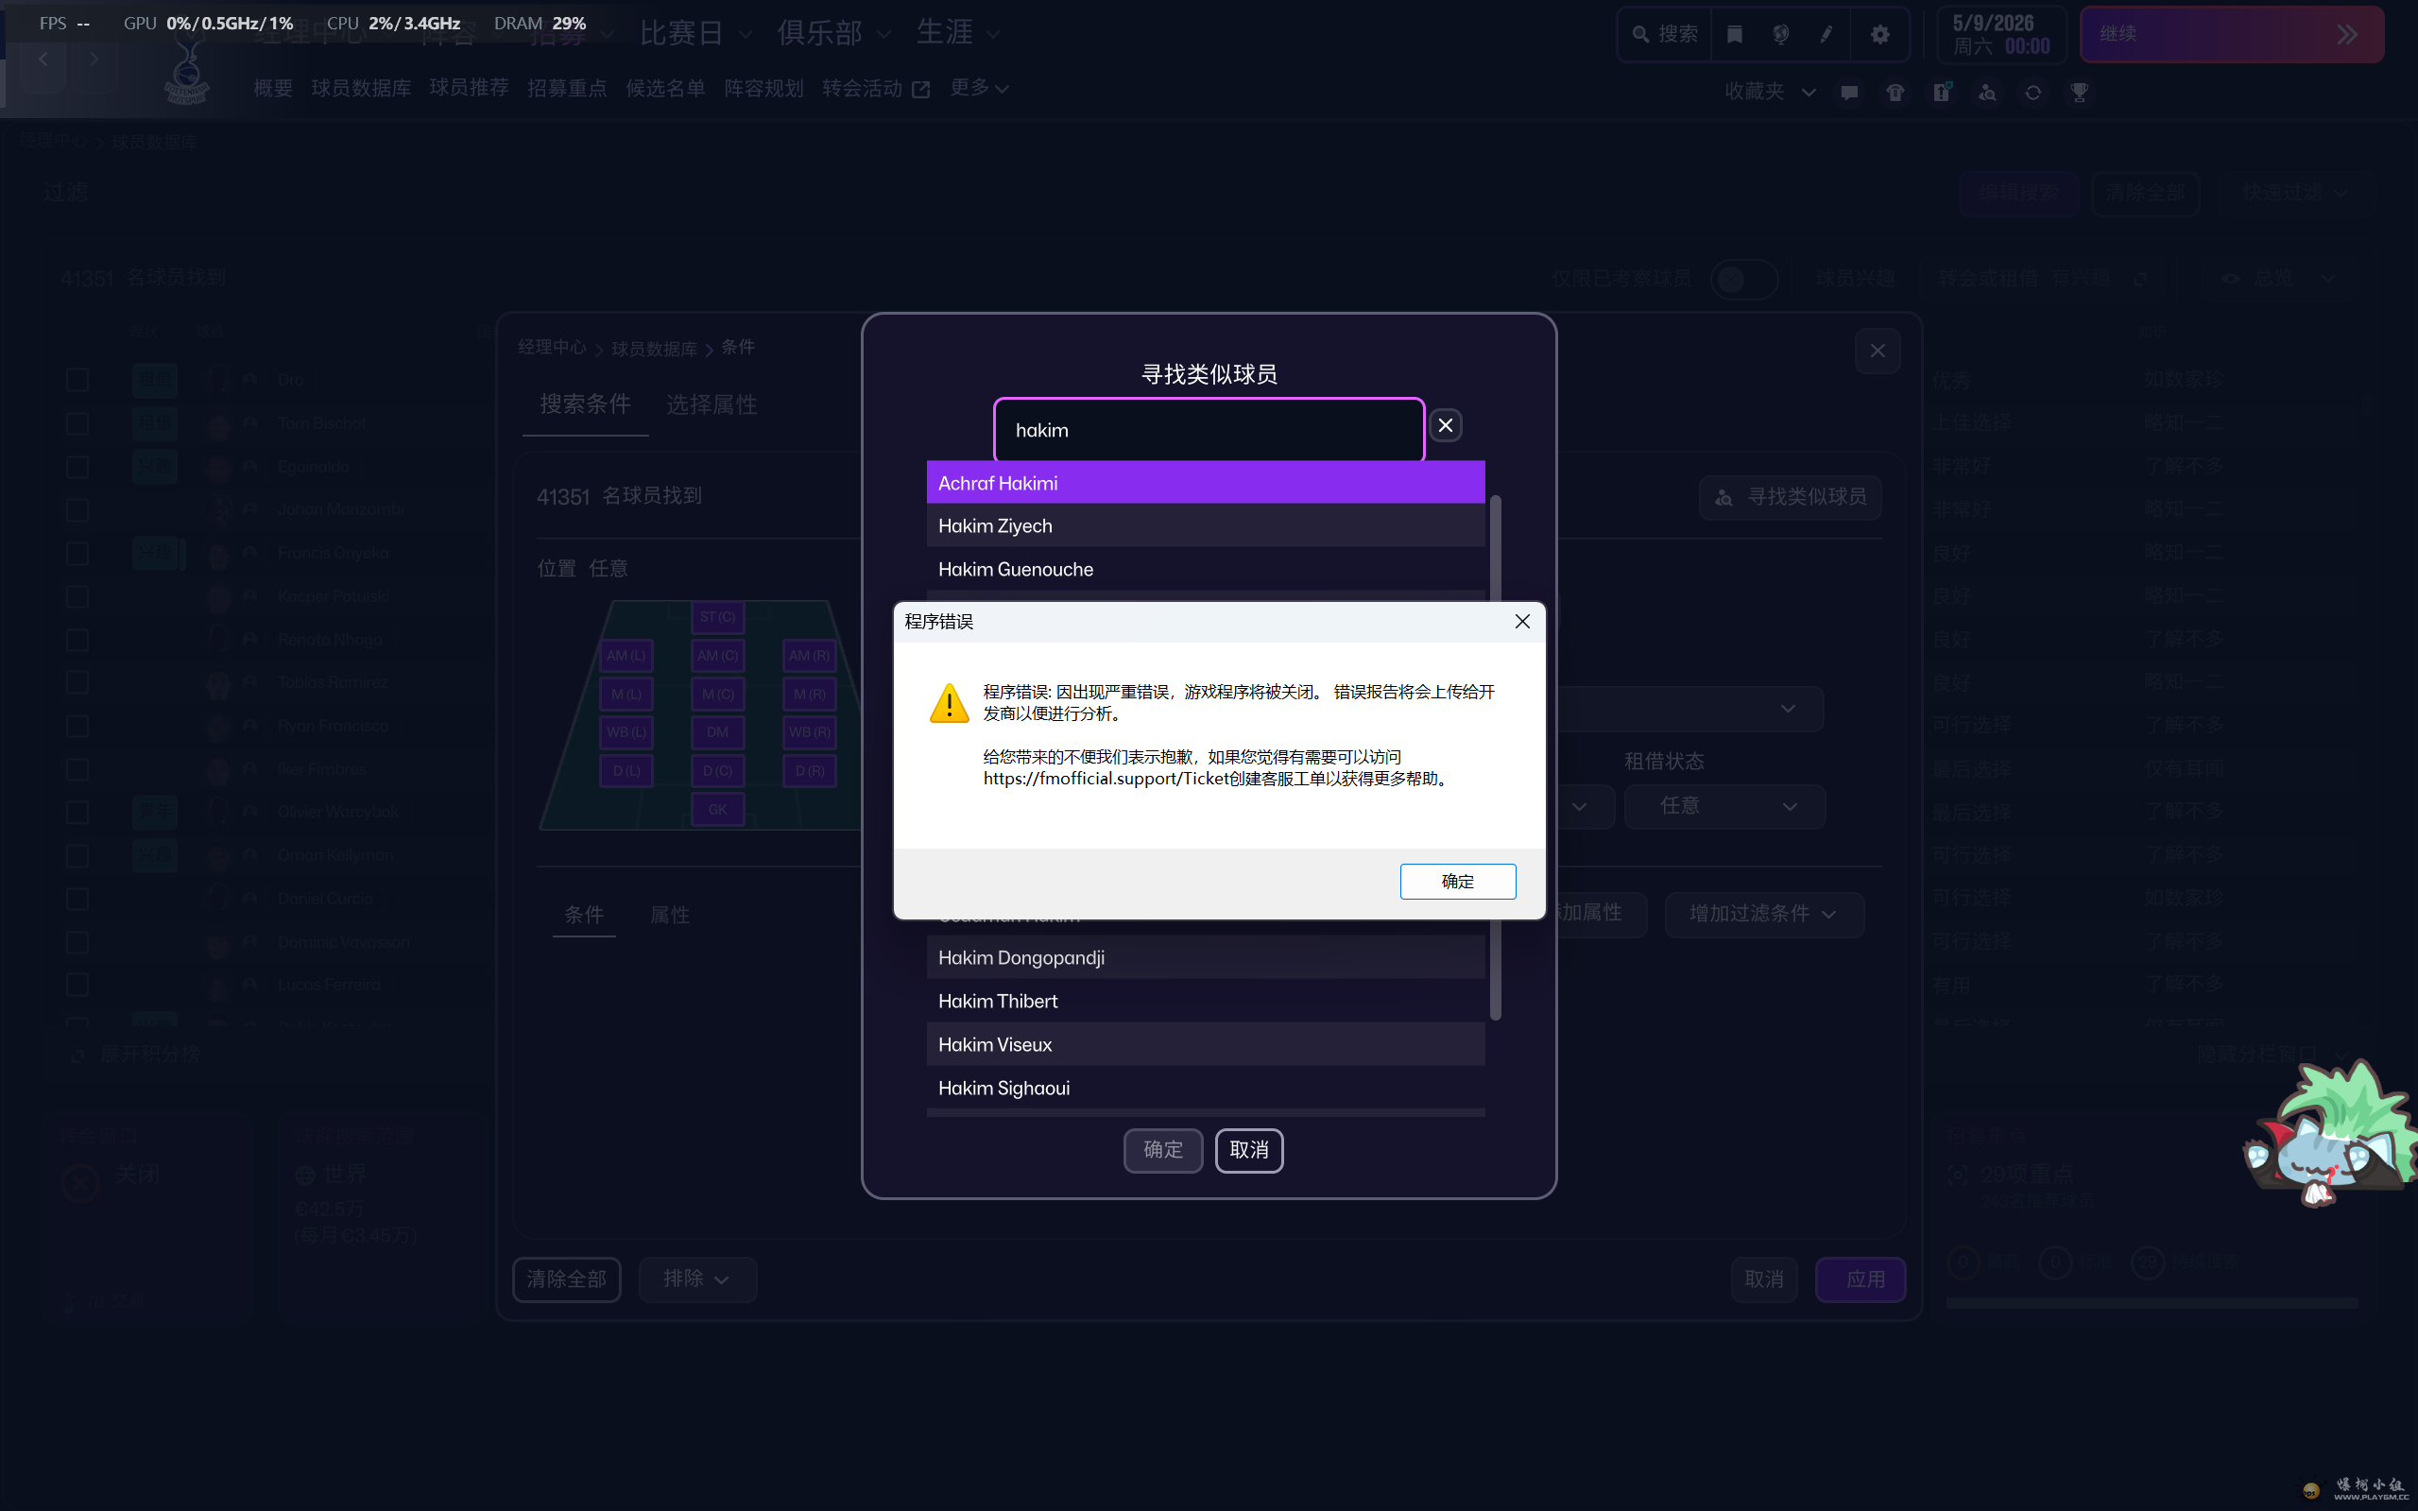Viewport: 2418px width, 1511px height.
Task: Check the box next to Daniel Curcio
Action: (x=77, y=900)
